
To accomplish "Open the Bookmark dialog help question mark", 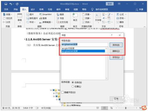I will click(x=112, y=35).
